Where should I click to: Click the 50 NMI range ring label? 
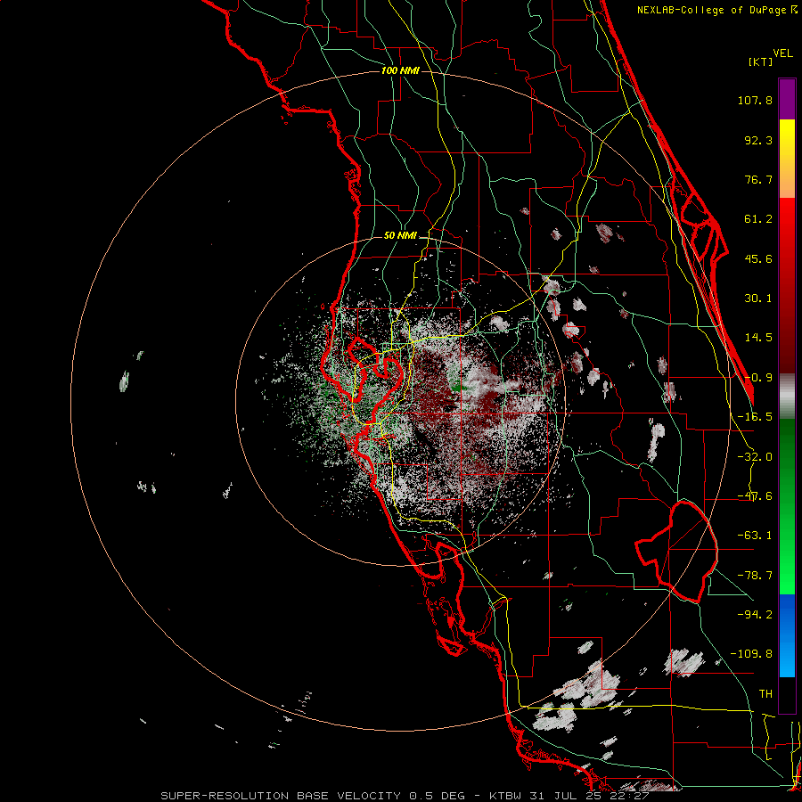(x=400, y=236)
